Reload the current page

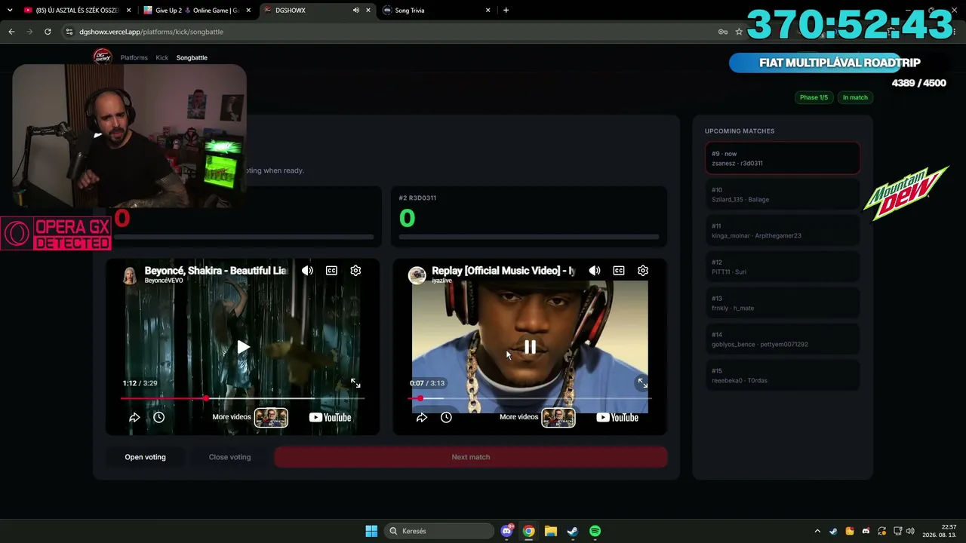[x=48, y=32]
